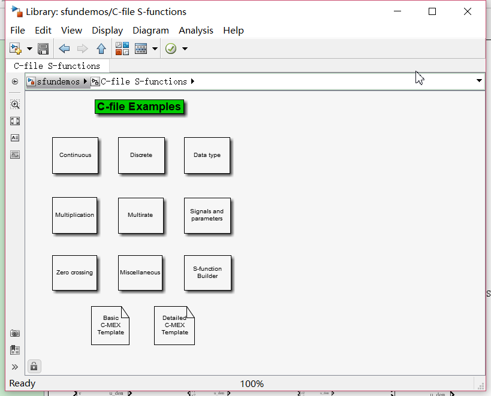Image resolution: width=491 pixels, height=396 pixels.
Task: Click the library lock icon
Action: (34, 366)
